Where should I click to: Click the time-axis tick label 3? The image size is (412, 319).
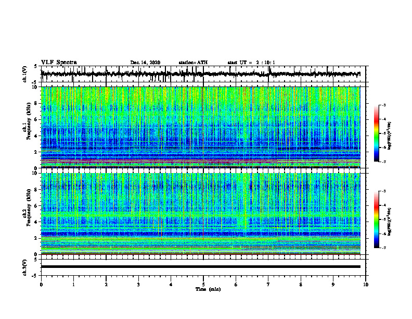[138, 285]
